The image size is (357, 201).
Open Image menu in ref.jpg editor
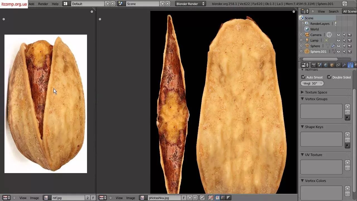[34, 198]
